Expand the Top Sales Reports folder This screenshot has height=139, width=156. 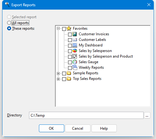coord(58,79)
